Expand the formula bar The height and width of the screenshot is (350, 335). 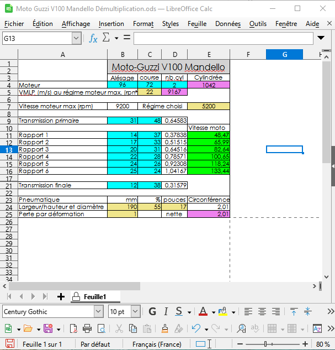321,38
